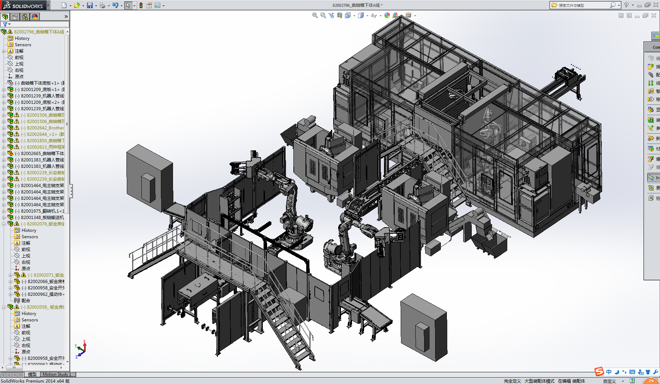Viewport: 660px width, 384px height.
Task: Switch to the Motion Study 1 tab
Action: point(57,374)
